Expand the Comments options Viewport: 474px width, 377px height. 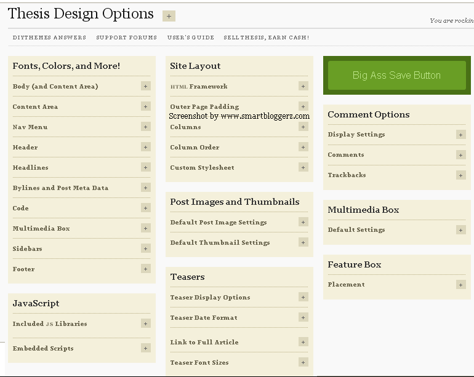(x=460, y=155)
